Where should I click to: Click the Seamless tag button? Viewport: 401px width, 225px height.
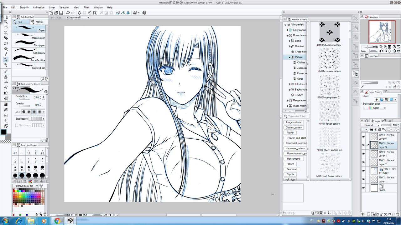[292, 169]
